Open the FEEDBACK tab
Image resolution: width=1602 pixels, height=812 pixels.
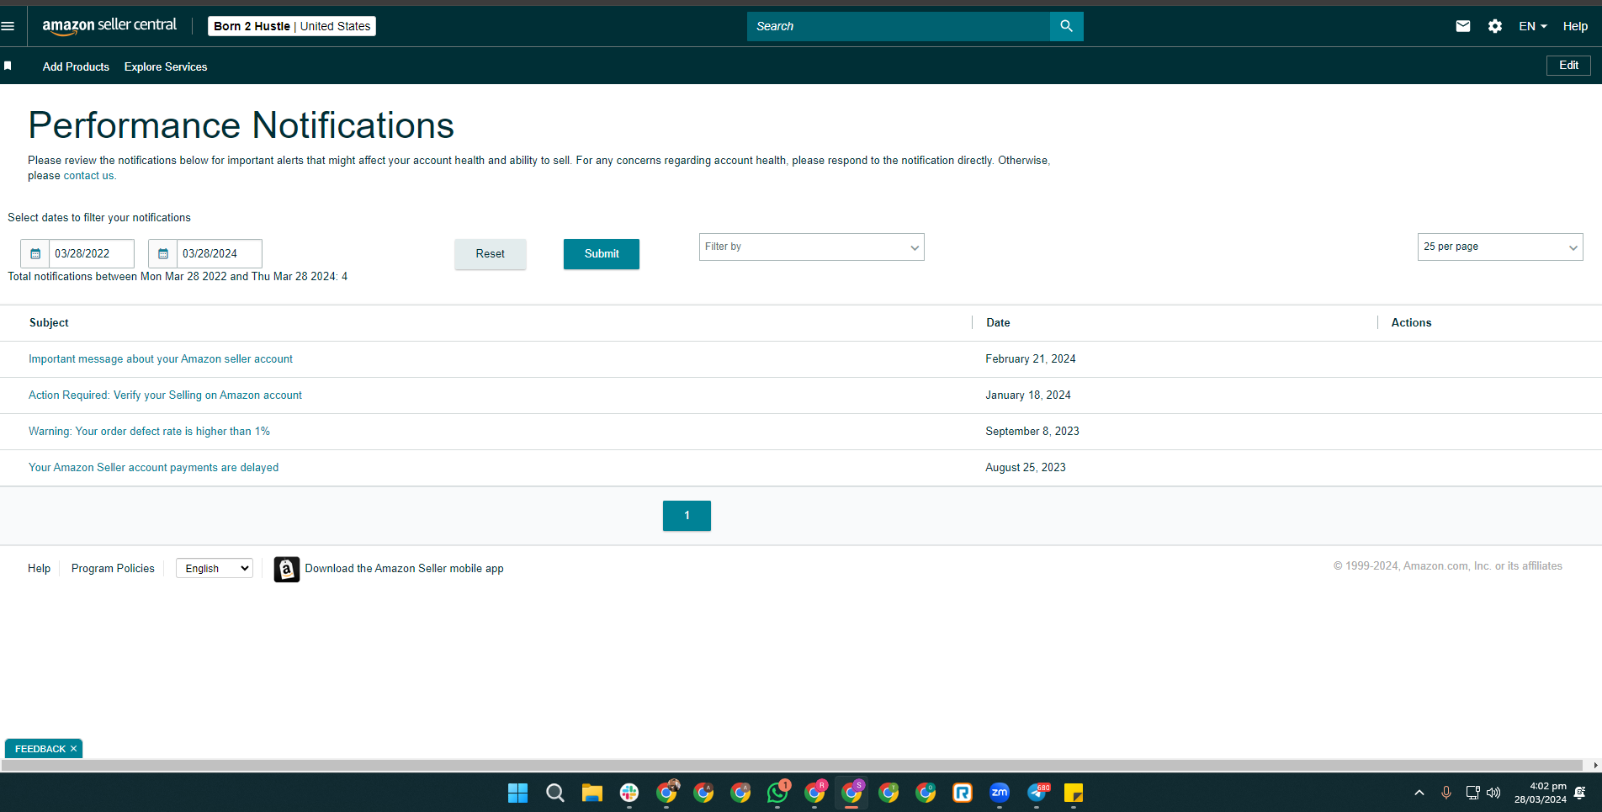pos(40,749)
